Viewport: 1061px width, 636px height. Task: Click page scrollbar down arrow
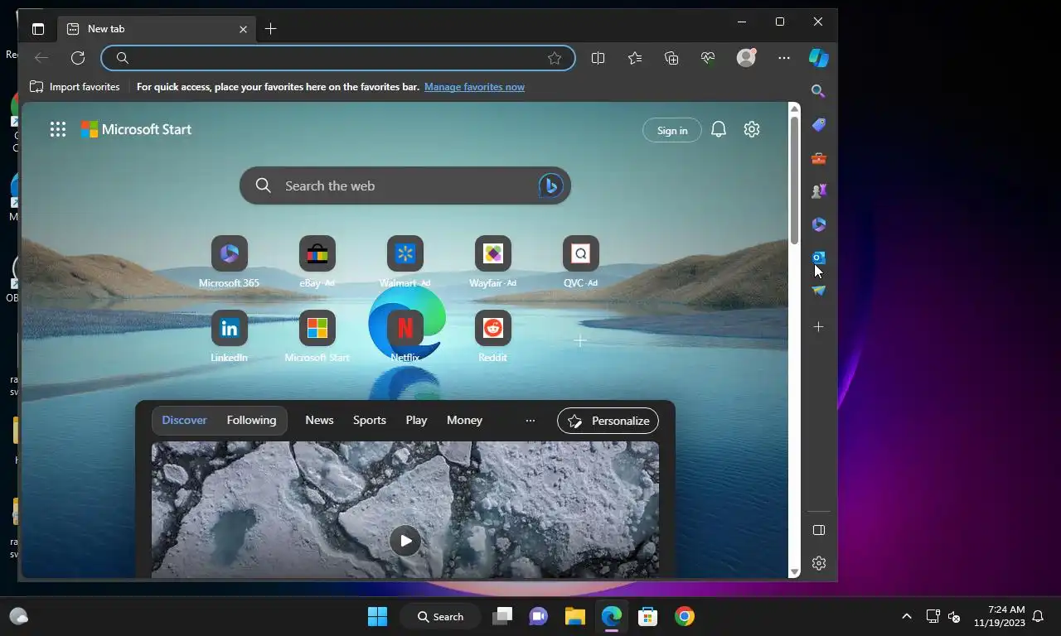(x=794, y=571)
